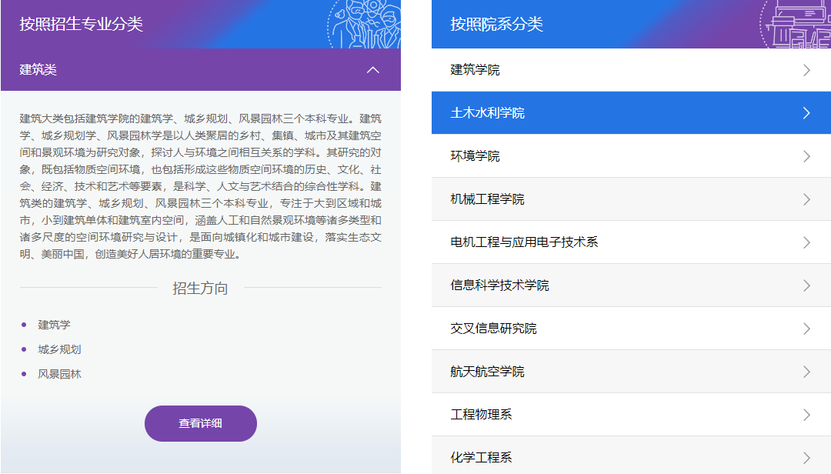Select 建筑学 in 招生方向 list

pos(54,325)
